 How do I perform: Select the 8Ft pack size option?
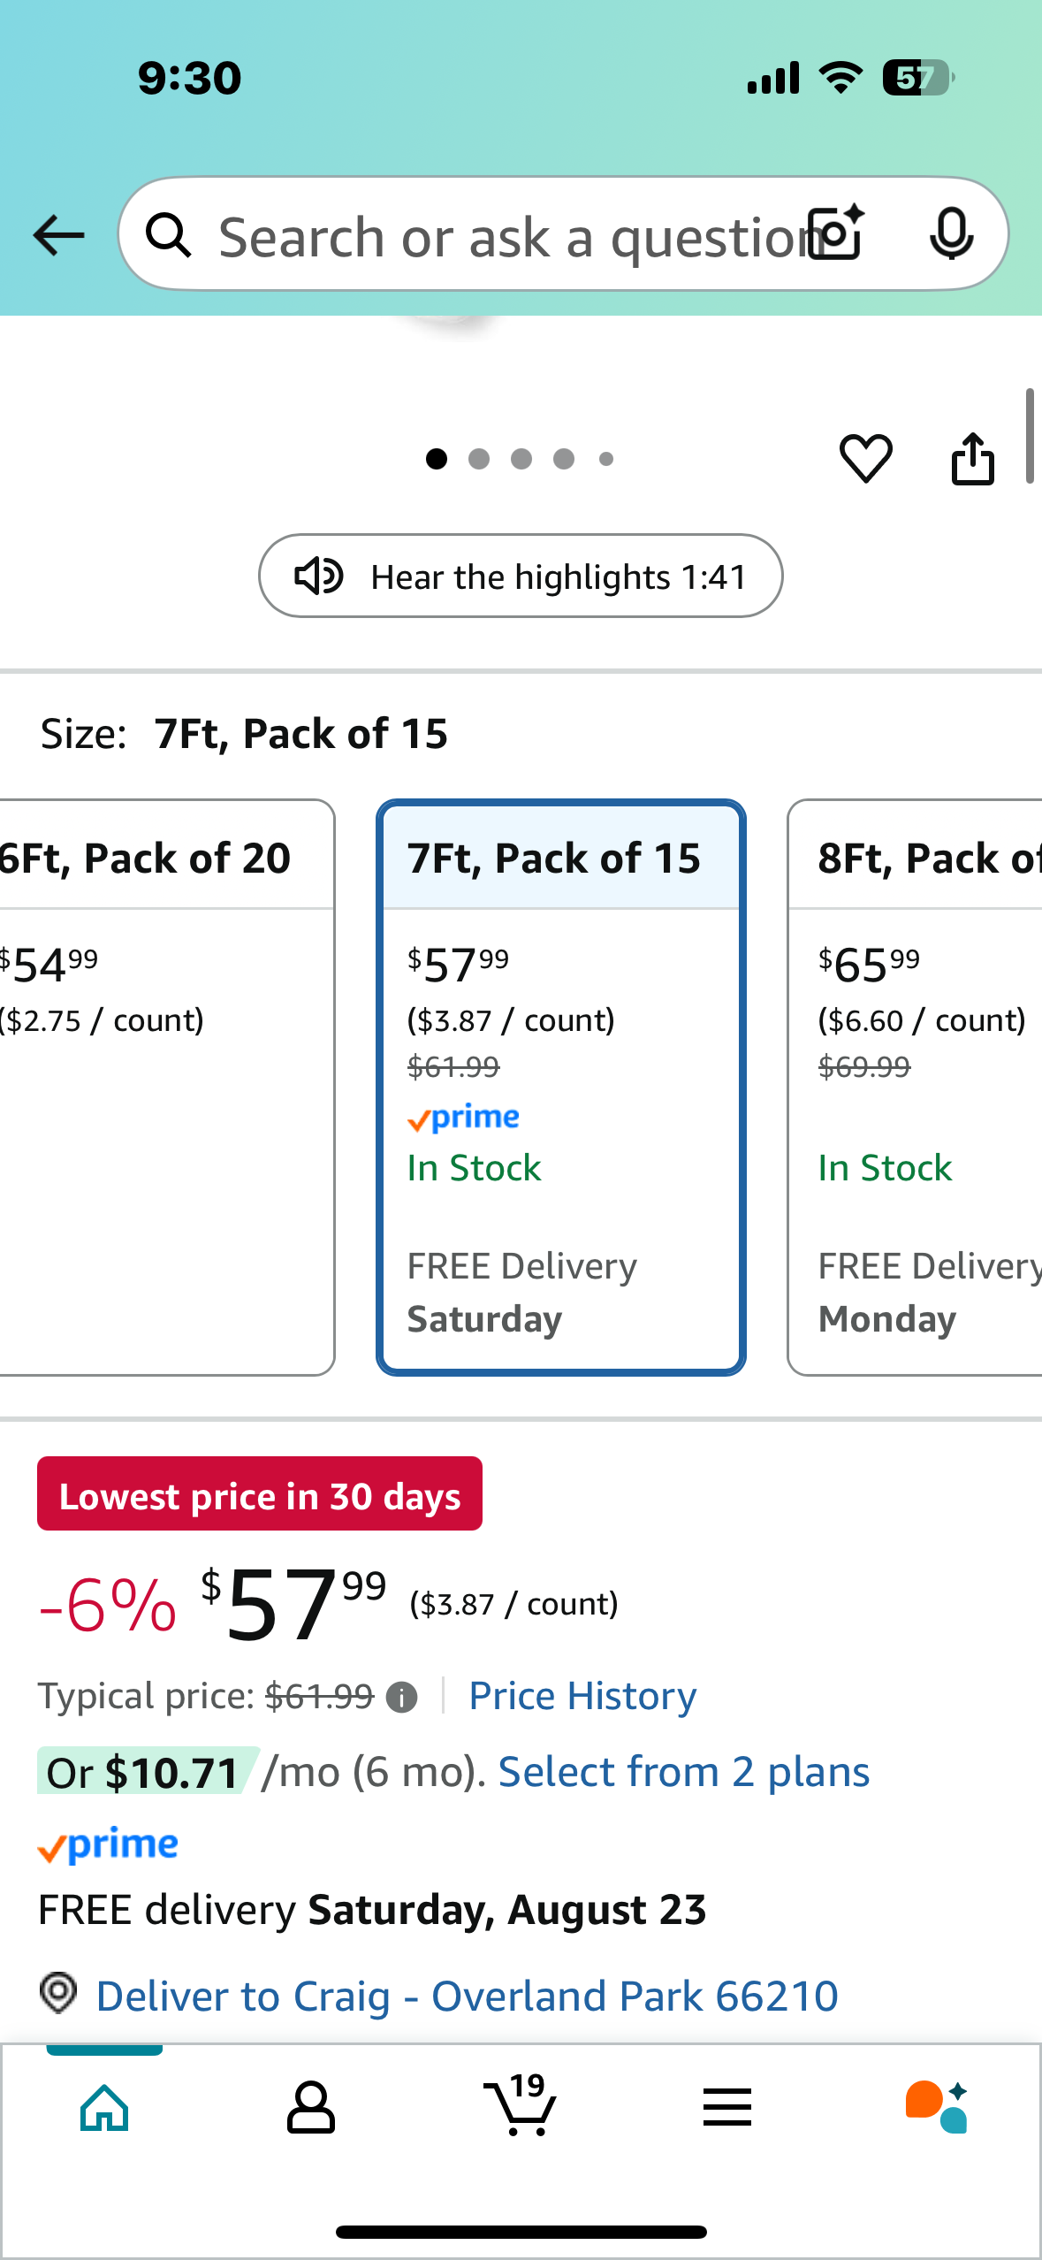coord(915,1088)
